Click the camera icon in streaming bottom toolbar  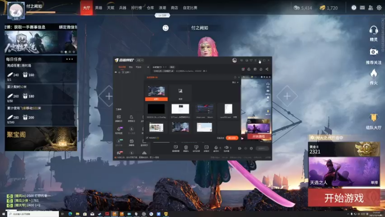pos(186,148)
